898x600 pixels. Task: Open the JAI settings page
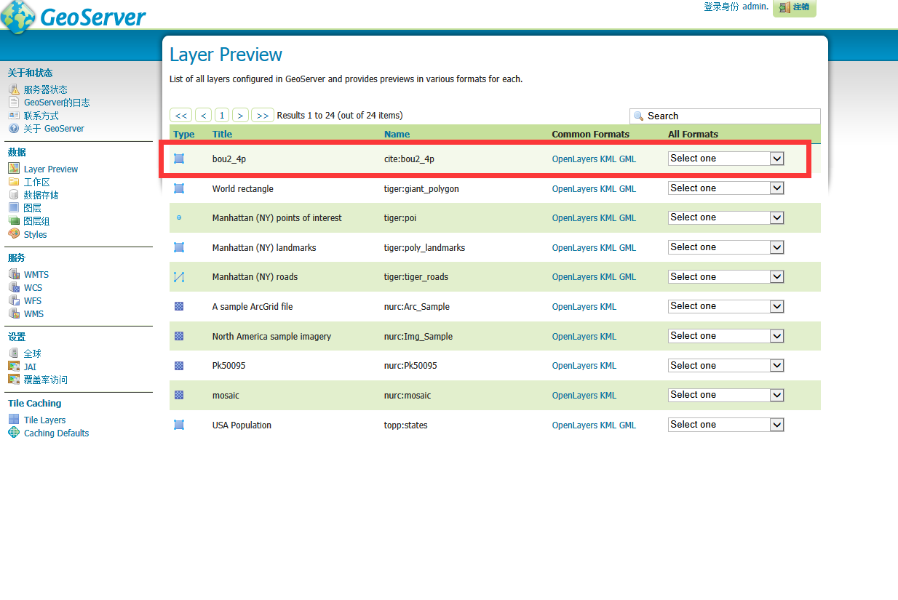30,367
